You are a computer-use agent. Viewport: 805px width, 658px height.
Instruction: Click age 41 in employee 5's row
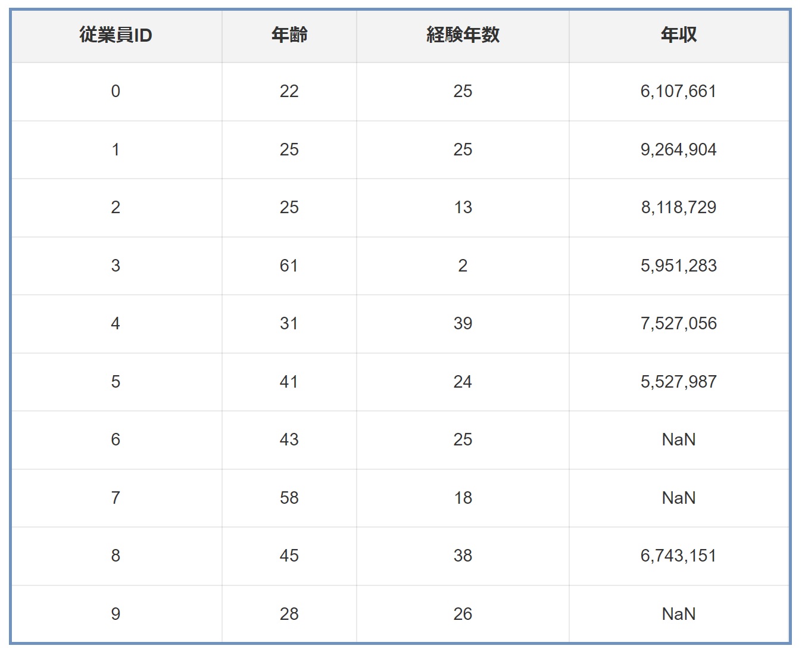289,382
